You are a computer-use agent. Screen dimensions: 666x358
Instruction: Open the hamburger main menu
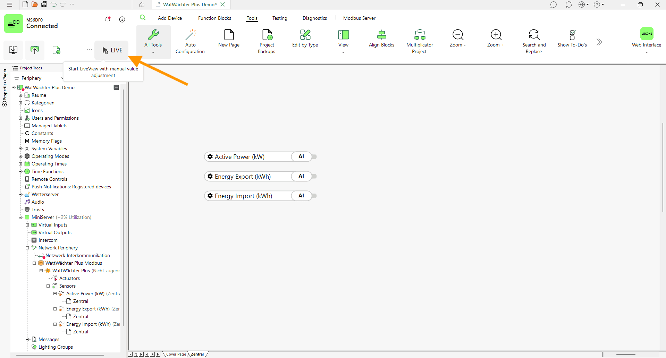click(10, 5)
